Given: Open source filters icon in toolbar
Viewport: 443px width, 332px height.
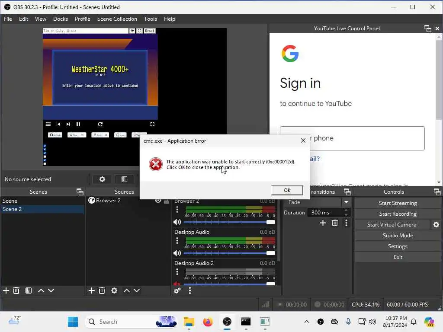Looking at the screenshot, I should coord(124,179).
